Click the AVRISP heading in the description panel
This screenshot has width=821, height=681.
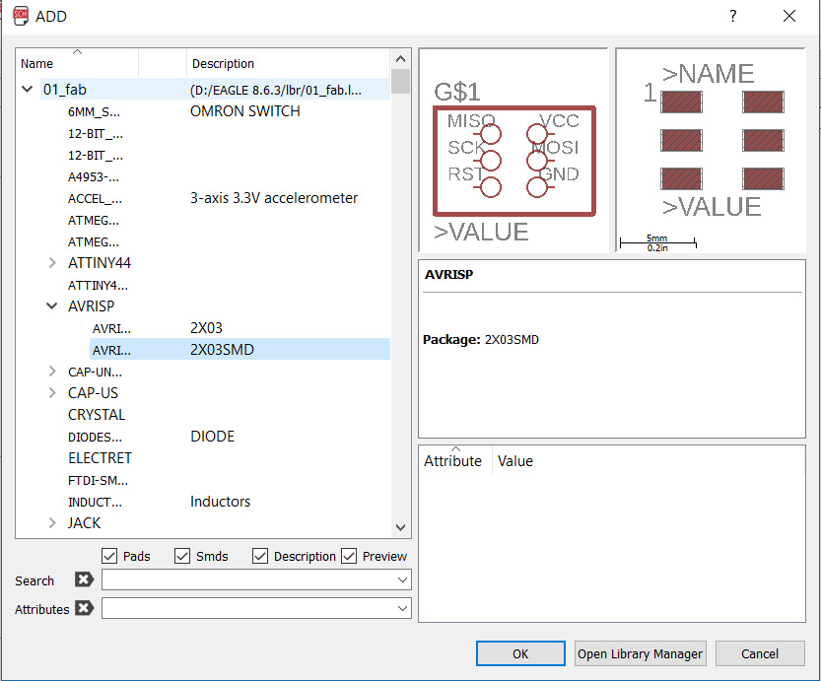(448, 274)
